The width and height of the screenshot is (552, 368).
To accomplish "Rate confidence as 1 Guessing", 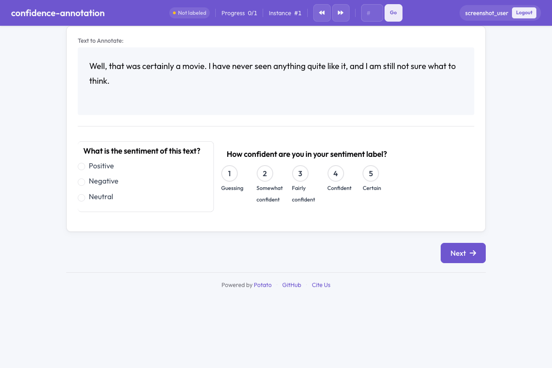I will click(x=230, y=173).
